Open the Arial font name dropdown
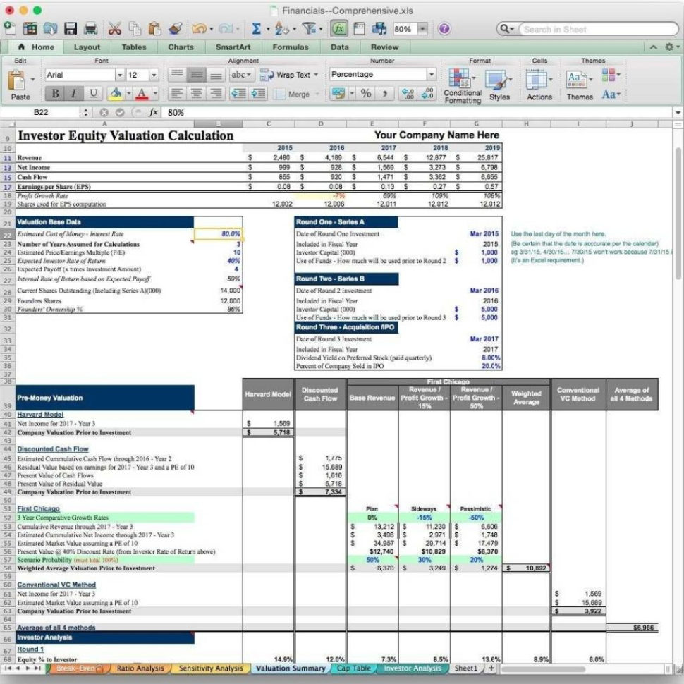 tap(120, 75)
